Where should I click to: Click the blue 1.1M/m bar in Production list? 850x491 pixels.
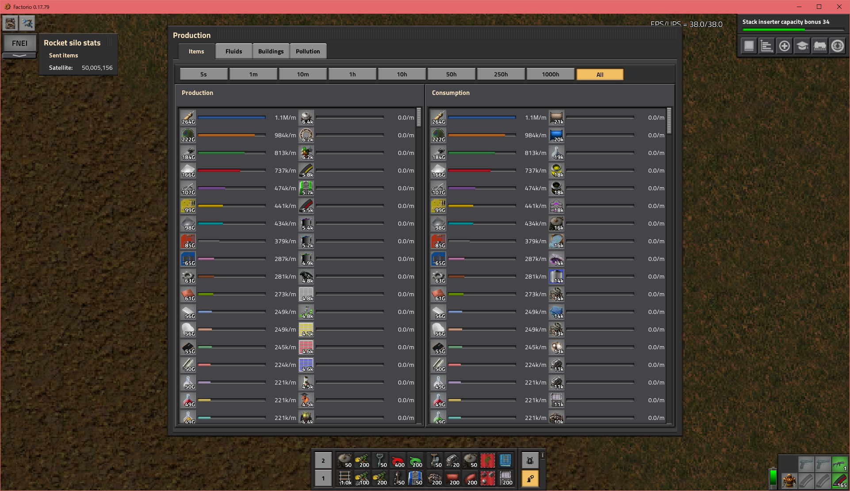coord(231,117)
